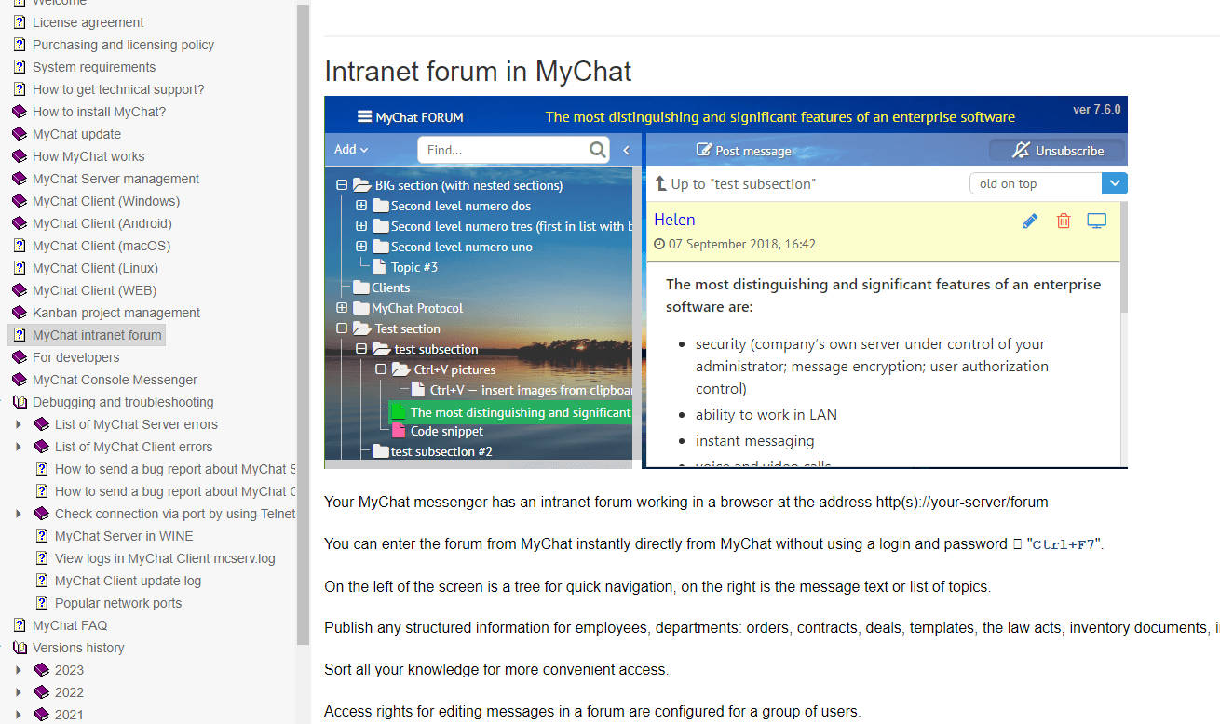Expand Second level numero dos folder
The image size is (1220, 724).
[x=361, y=206]
